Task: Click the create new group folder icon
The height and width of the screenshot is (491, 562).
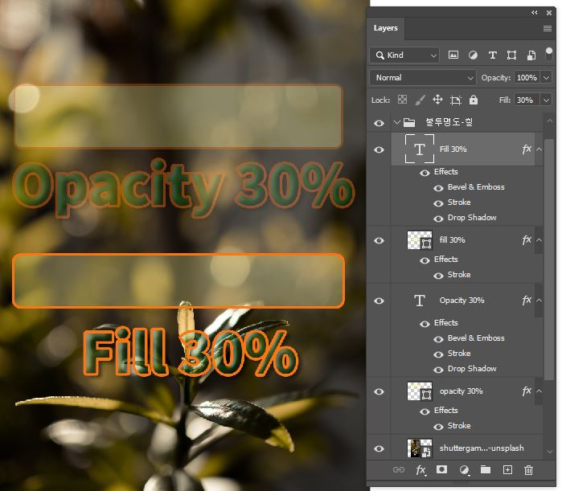Action: pos(486,470)
